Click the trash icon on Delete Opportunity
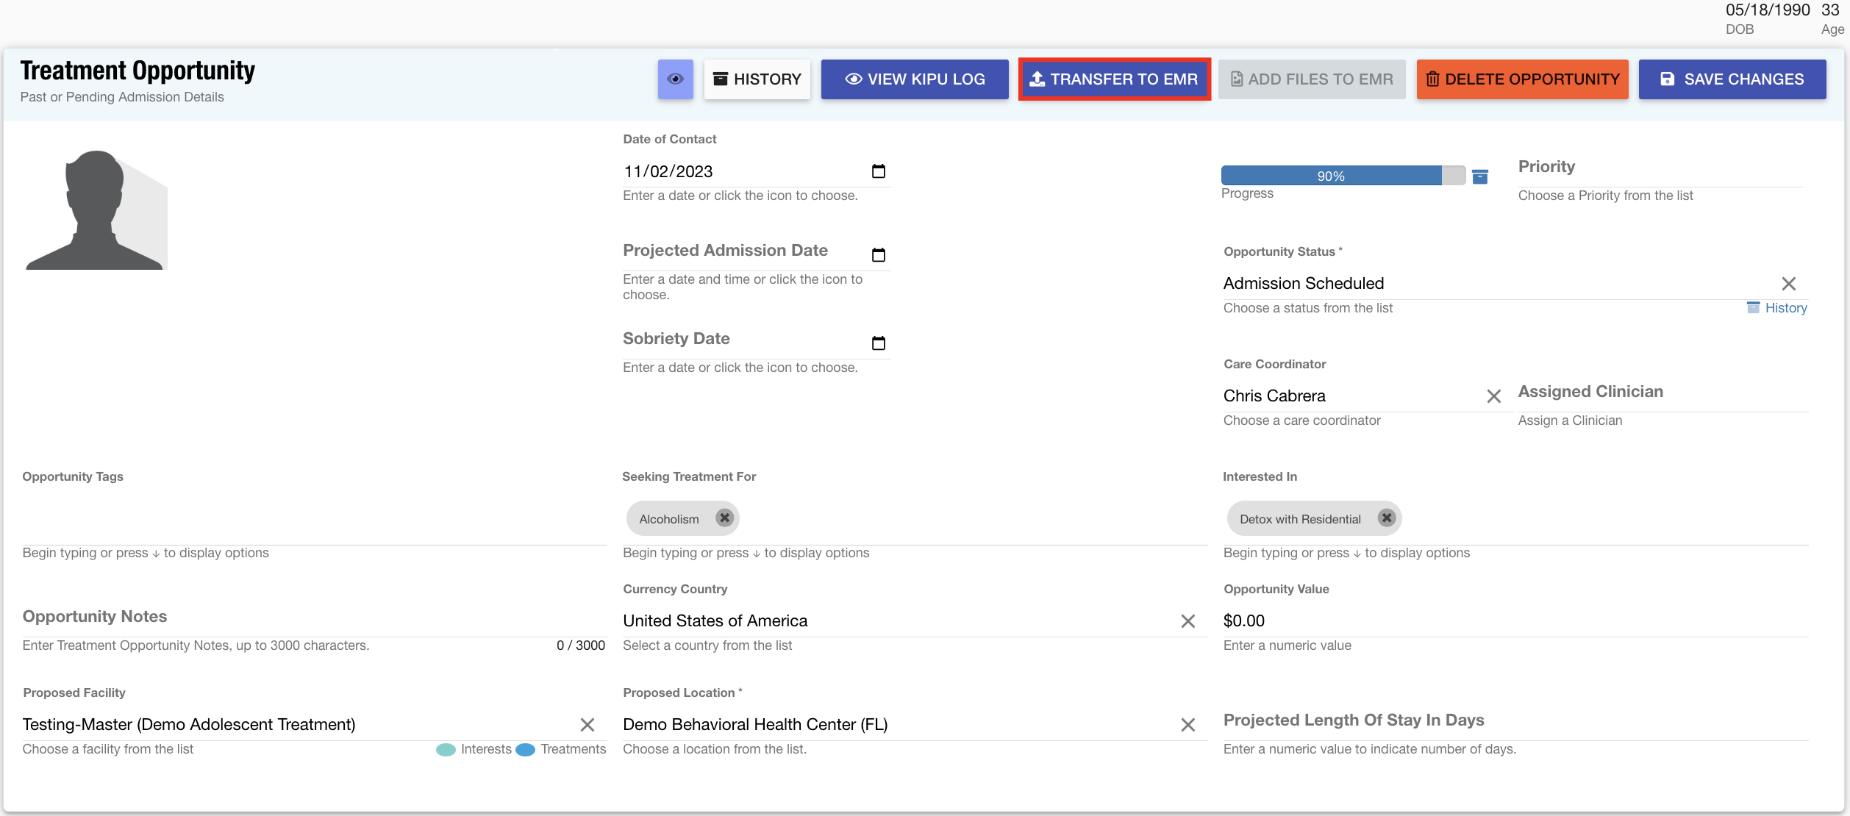 (x=1432, y=79)
